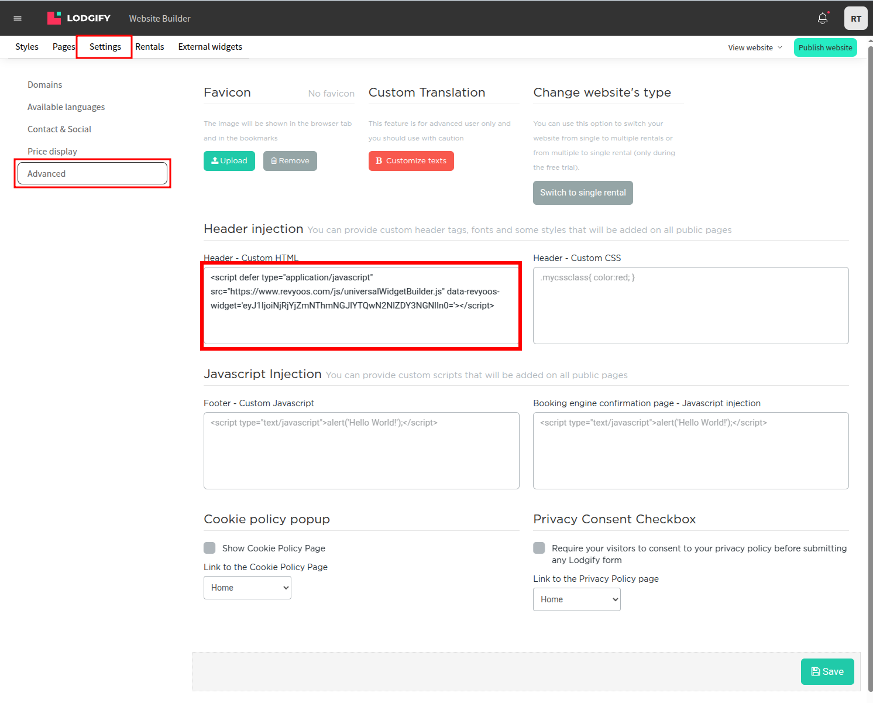The image size is (873, 703).
Task: Enable Show Cookie Policy Page checkbox
Action: click(209, 548)
